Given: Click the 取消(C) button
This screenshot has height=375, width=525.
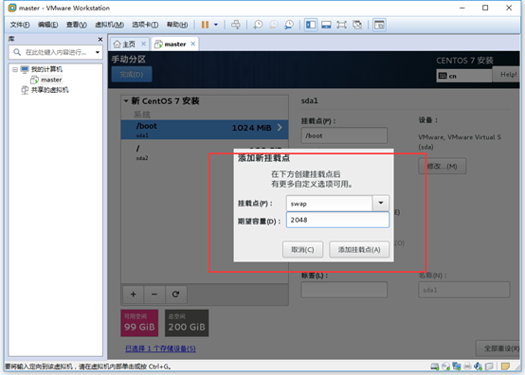Looking at the screenshot, I should coord(302,250).
